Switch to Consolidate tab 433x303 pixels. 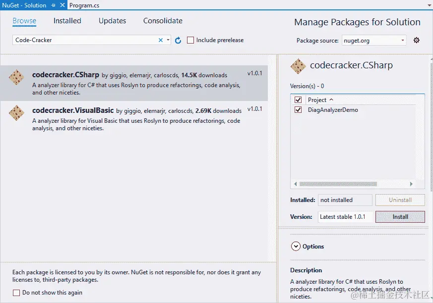point(163,21)
